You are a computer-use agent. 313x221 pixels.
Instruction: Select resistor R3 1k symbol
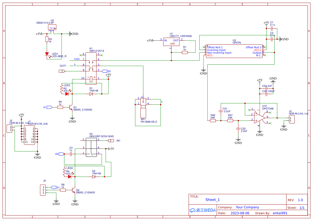click(x=47, y=39)
